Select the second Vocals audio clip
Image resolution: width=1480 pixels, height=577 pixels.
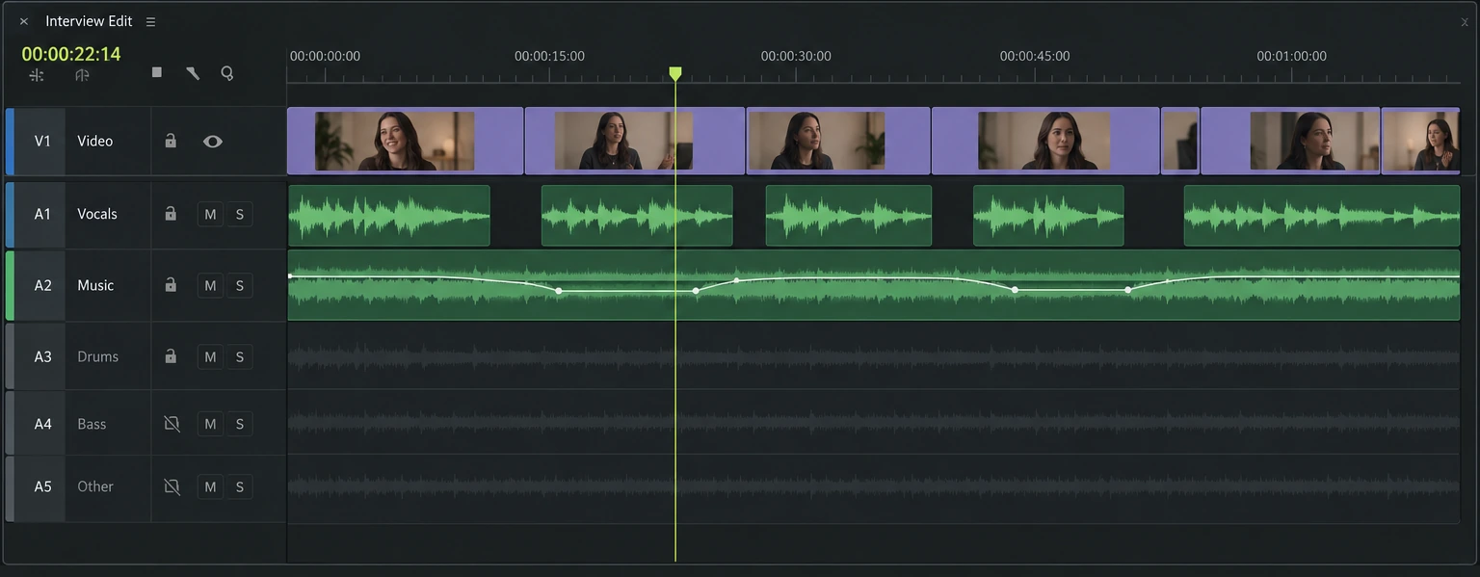(637, 216)
